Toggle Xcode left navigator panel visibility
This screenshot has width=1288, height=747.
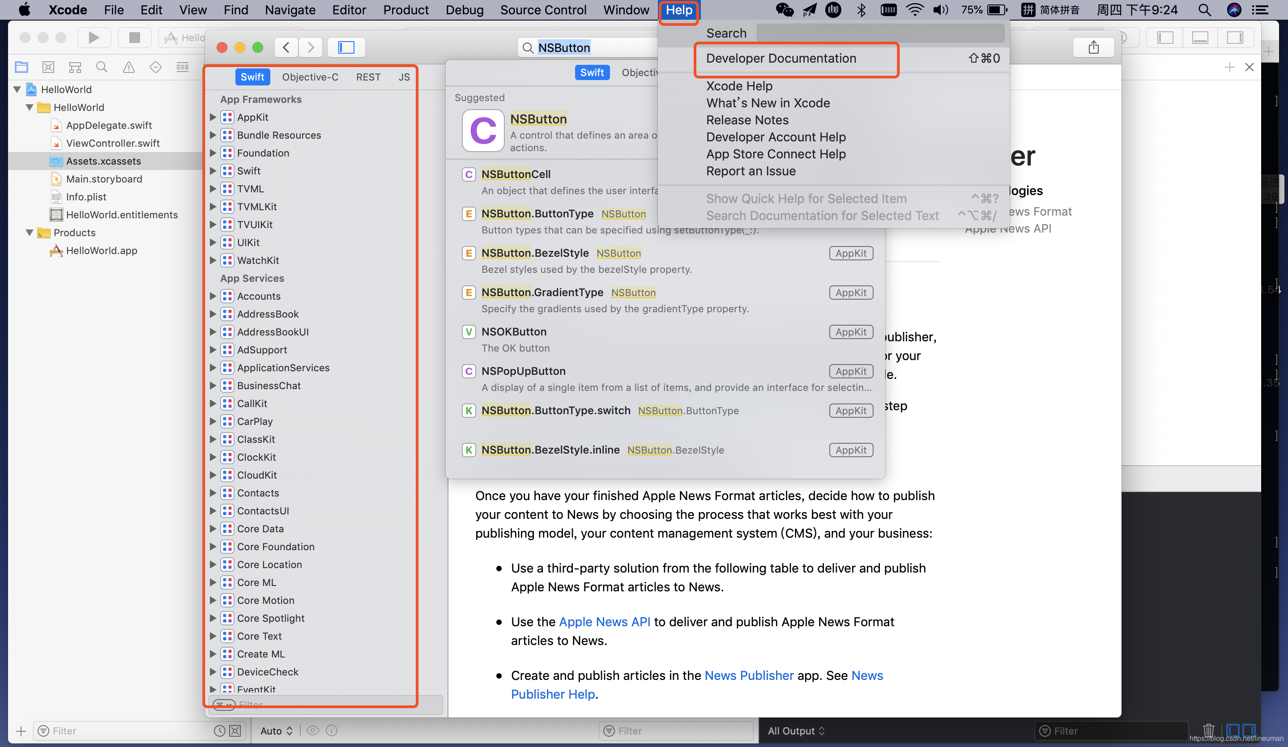1165,37
